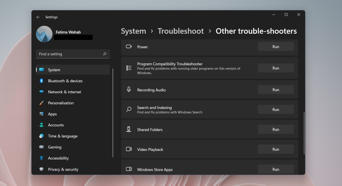
Task: Click the Apps icon in sidebar
Action: pos(42,114)
